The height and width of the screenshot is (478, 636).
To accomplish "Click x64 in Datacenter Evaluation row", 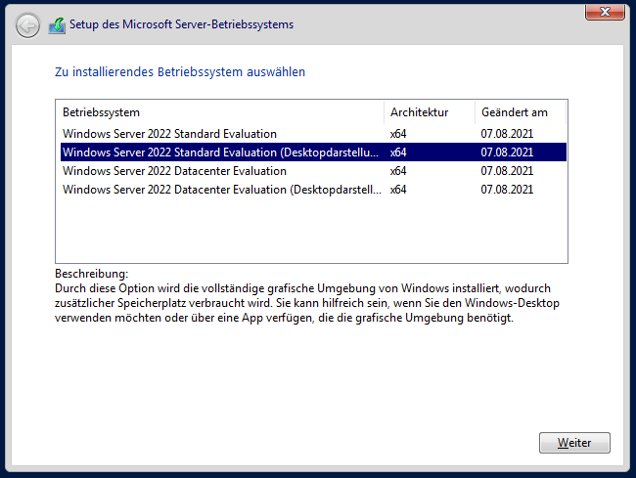I will pyautogui.click(x=398, y=171).
